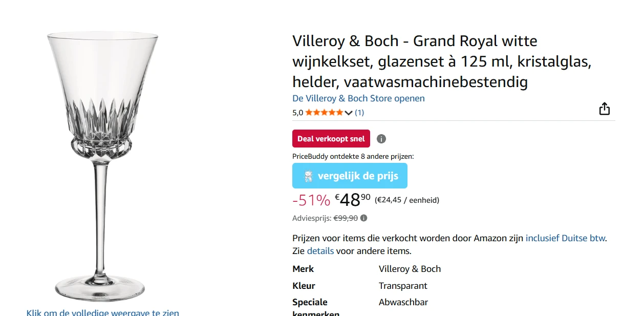This screenshot has width=623, height=316.
Task: Click info icon next to "Deal verkoopt snel"
Action: (381, 139)
